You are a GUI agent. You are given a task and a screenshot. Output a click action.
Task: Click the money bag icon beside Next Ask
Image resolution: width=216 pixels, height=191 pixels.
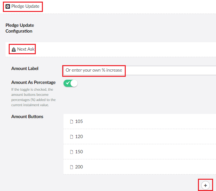pos(14,49)
